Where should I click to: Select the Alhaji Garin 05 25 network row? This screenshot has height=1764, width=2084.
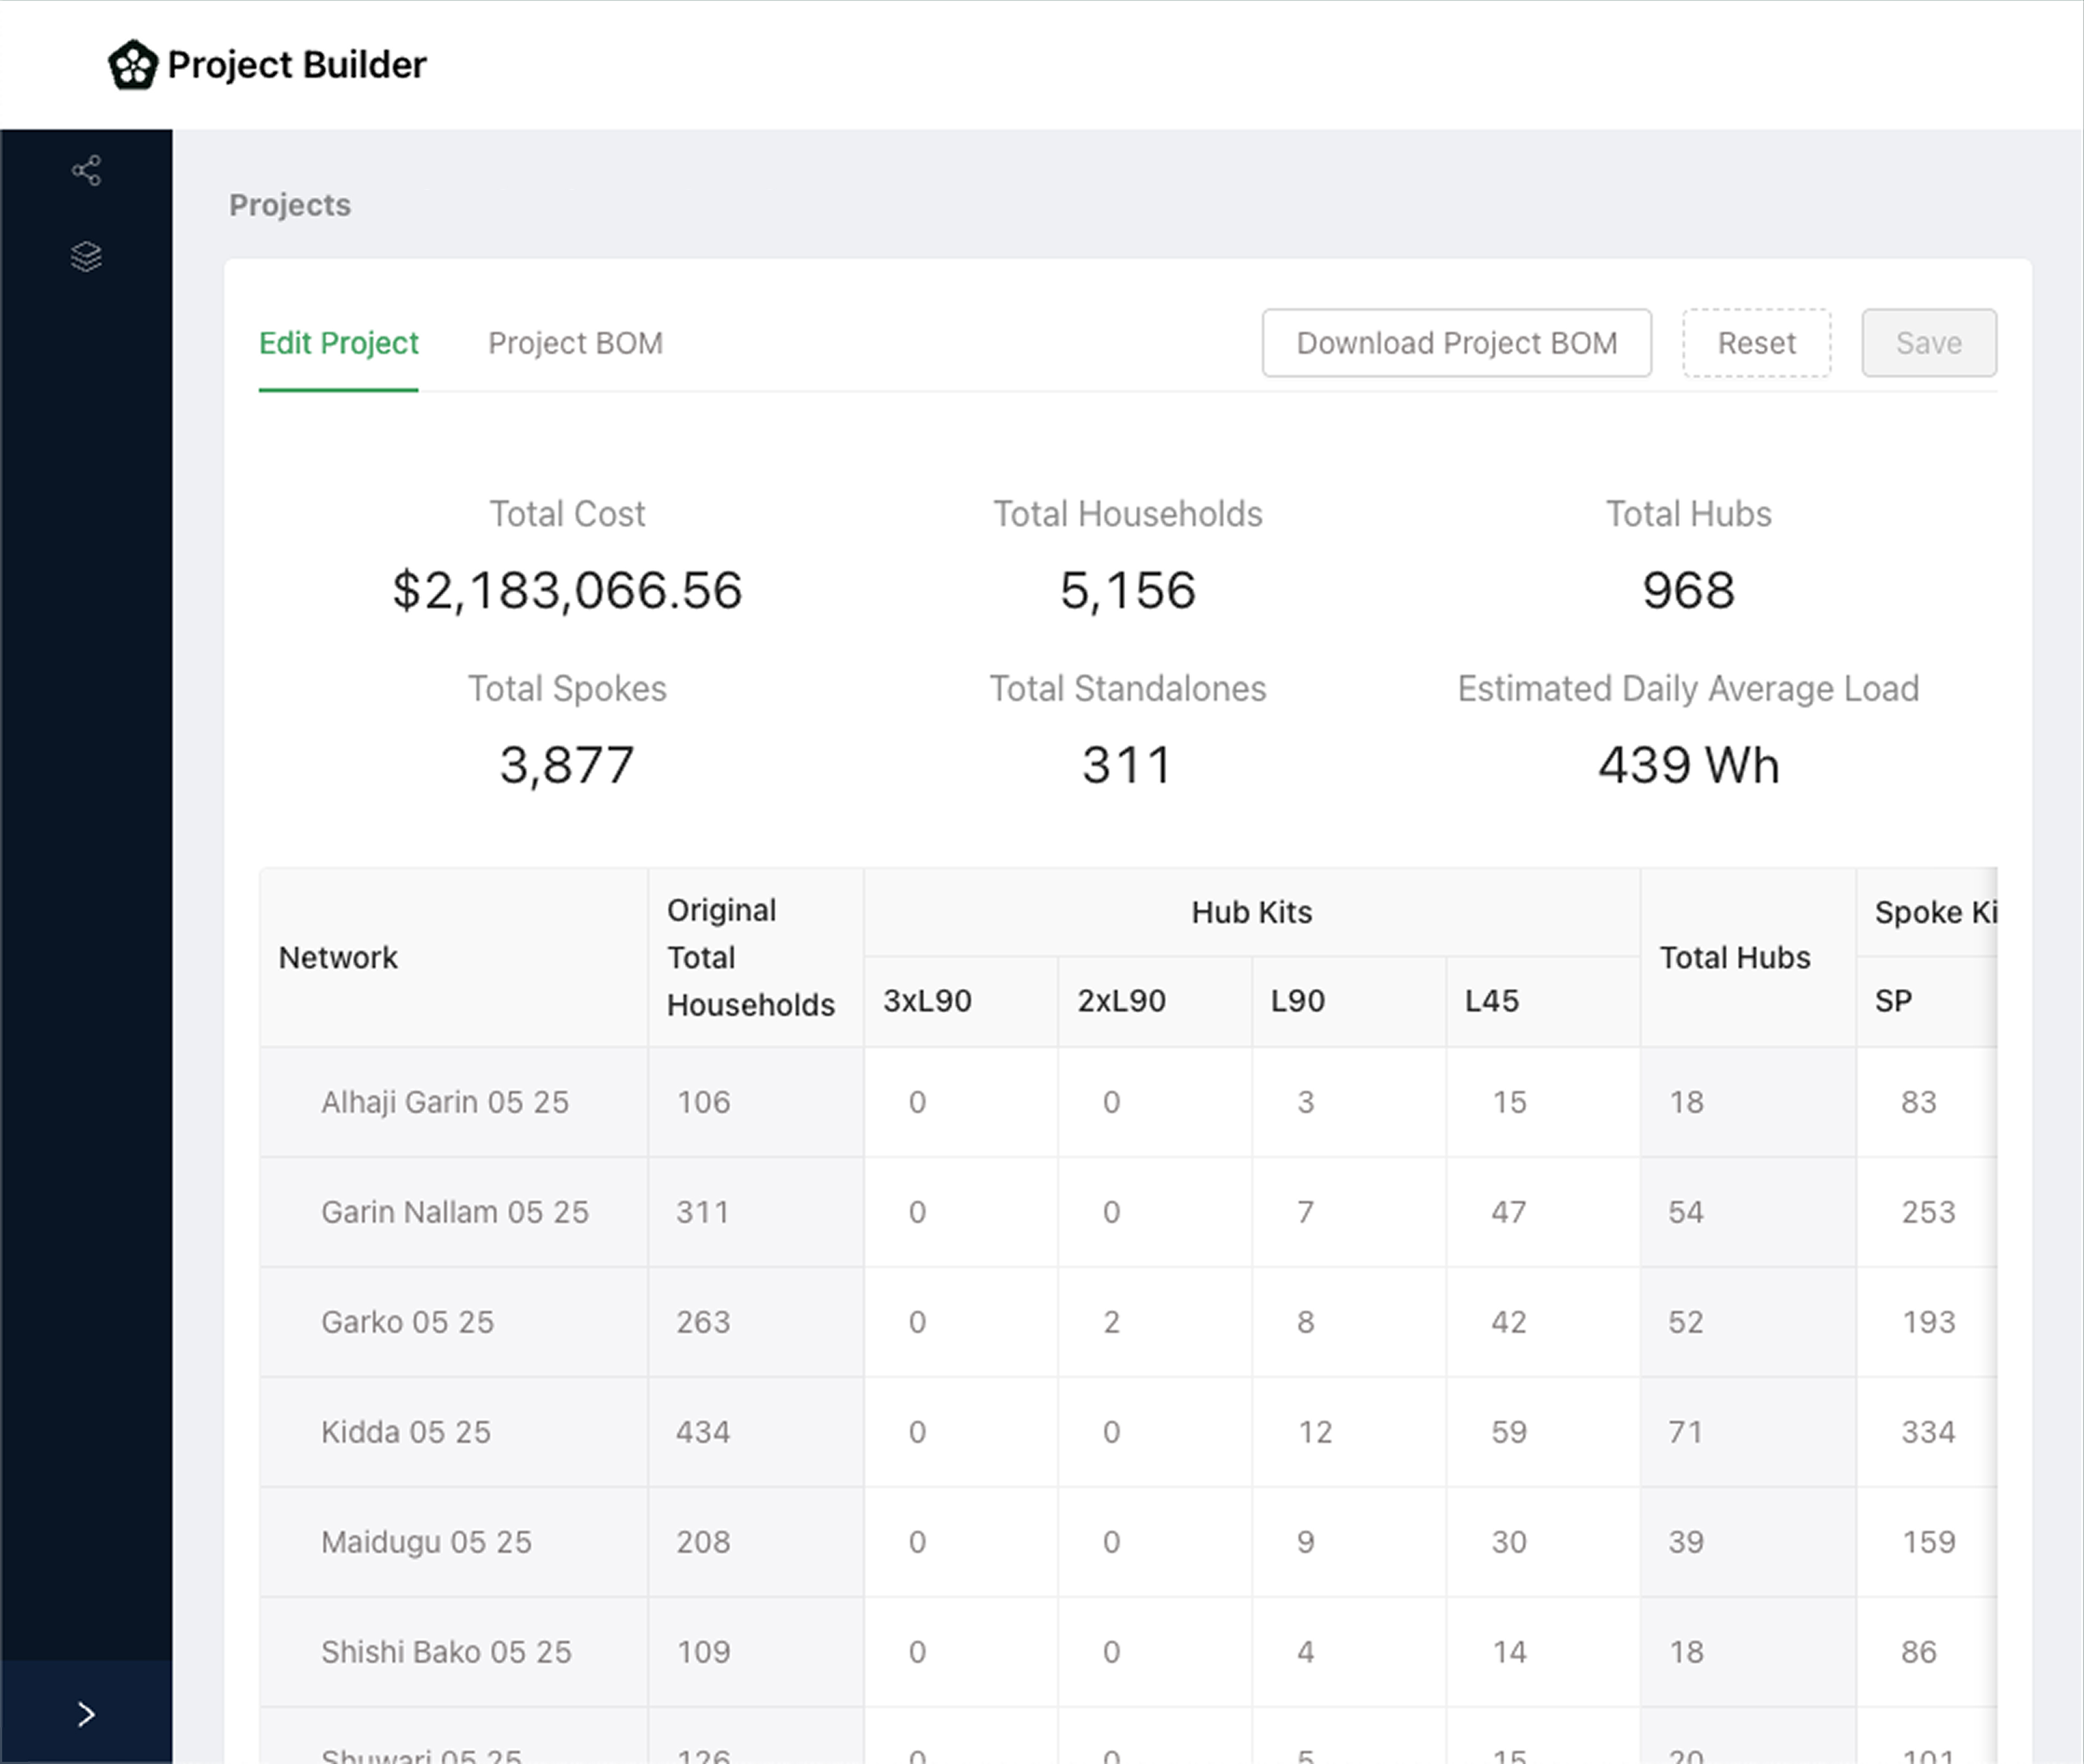444,1102
